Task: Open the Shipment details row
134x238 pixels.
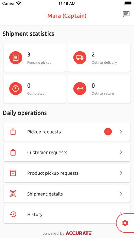Action: tap(67, 194)
